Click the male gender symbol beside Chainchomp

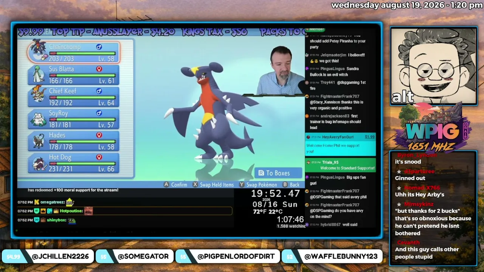99,47
